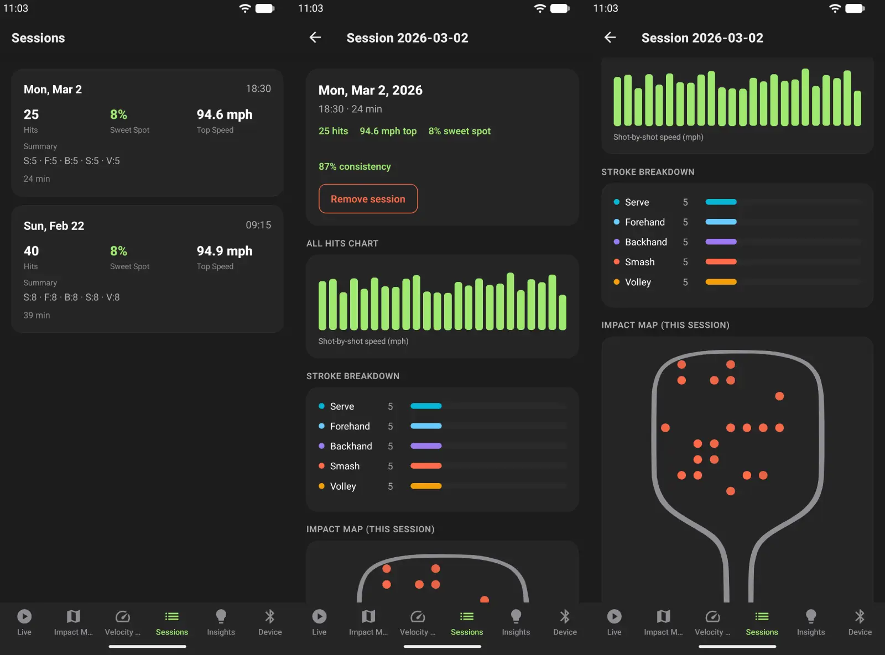885x655 pixels.
Task: Tap the Remove session button
Action: (368, 199)
